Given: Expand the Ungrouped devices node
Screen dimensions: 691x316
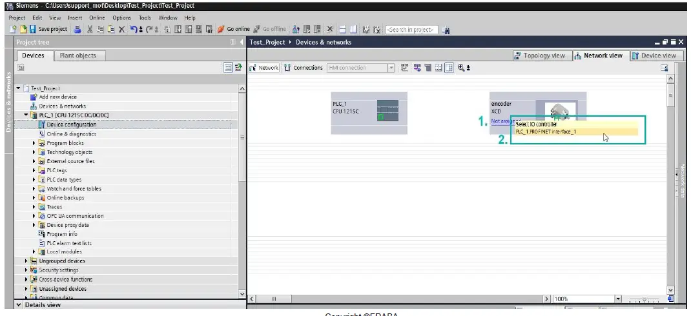Looking at the screenshot, I should tap(26, 261).
